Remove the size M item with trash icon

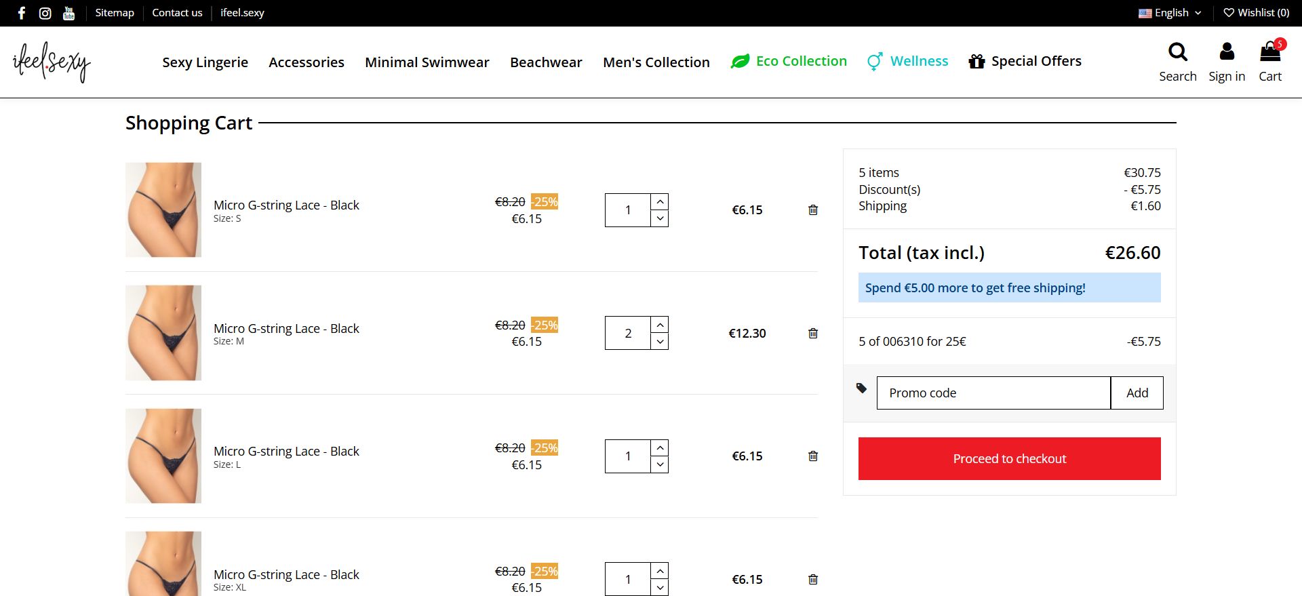coord(813,334)
